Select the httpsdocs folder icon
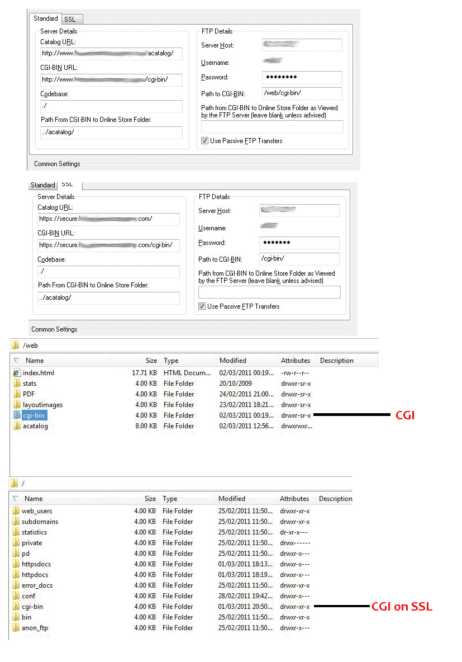Screen dimensions: 462x662 click(16, 564)
